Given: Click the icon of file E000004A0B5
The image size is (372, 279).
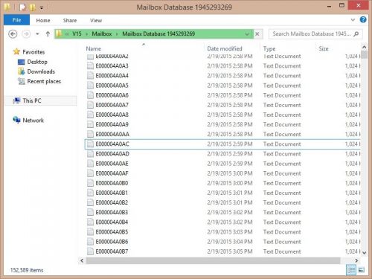Looking at the screenshot, I should [x=90, y=232].
